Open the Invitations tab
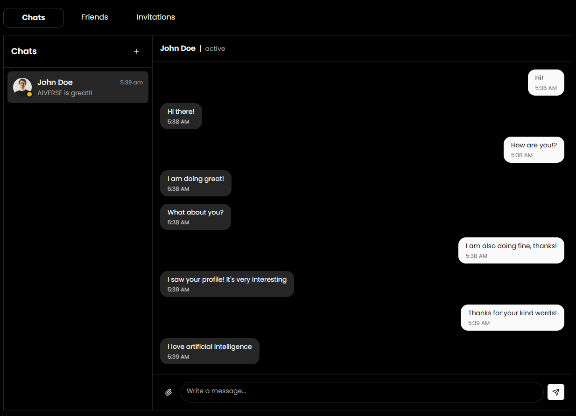This screenshot has height=416, width=576. pyautogui.click(x=155, y=17)
